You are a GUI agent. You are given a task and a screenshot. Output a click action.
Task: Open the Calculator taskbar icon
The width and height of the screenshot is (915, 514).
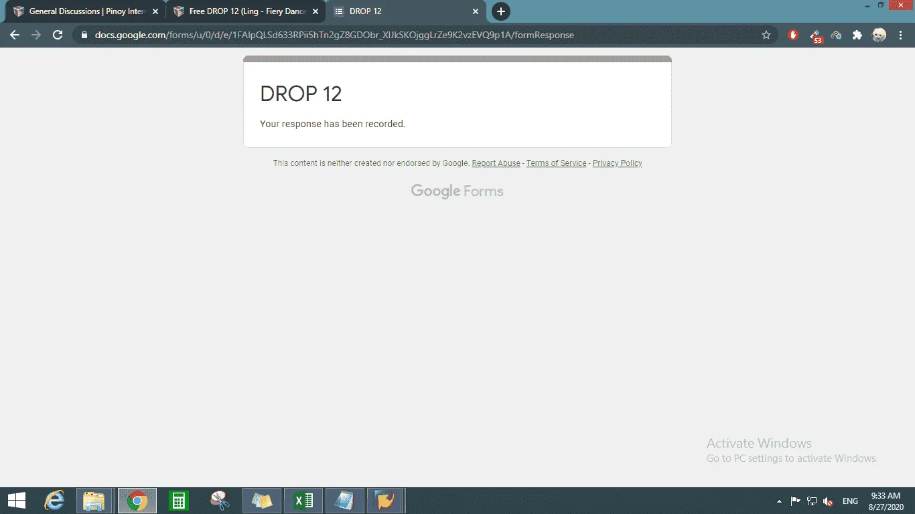point(178,501)
